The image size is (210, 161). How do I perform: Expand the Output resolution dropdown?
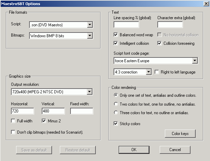[90, 91]
